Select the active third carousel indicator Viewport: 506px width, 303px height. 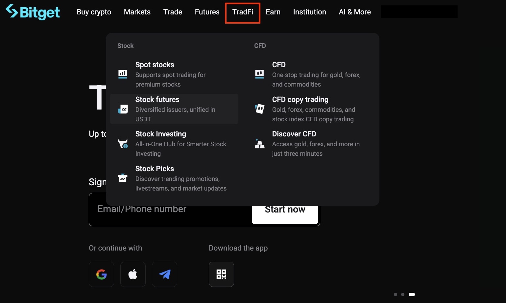[412, 294]
